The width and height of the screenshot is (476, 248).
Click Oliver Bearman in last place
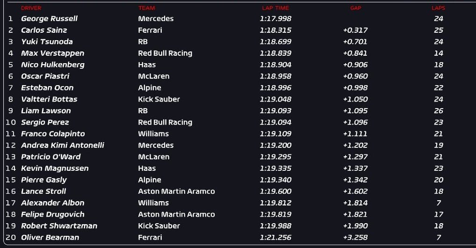[x=50, y=237]
